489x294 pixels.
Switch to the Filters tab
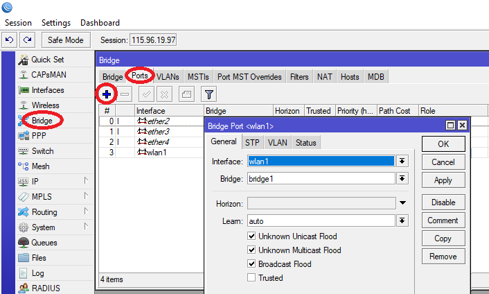click(x=299, y=77)
